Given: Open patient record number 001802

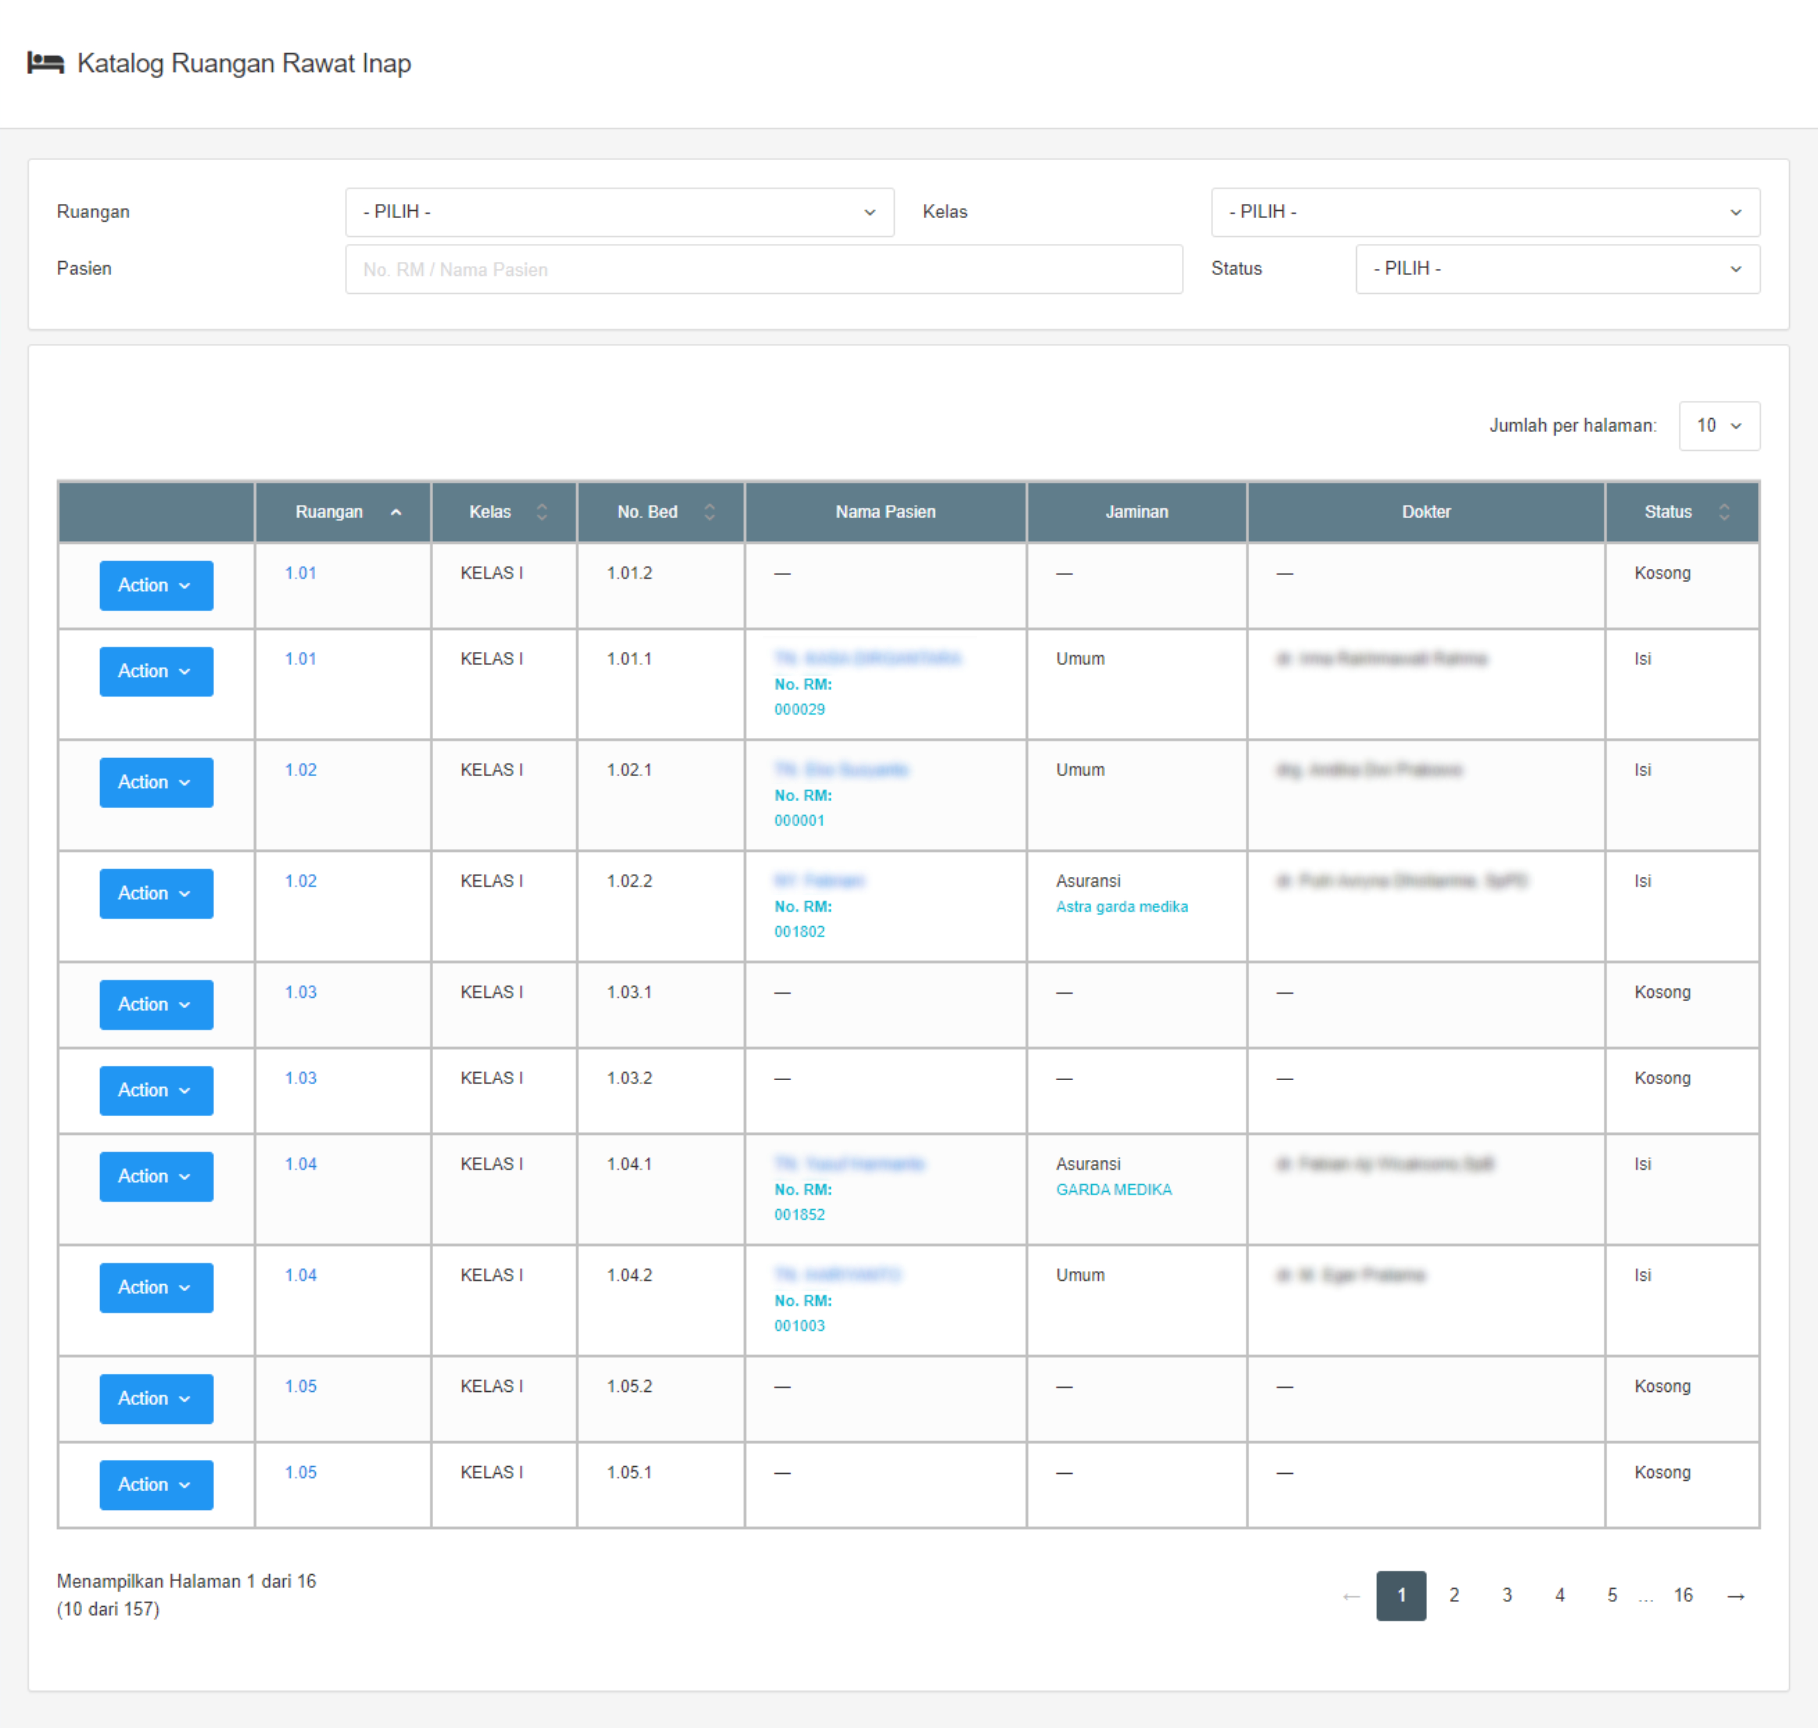Looking at the screenshot, I should point(799,931).
